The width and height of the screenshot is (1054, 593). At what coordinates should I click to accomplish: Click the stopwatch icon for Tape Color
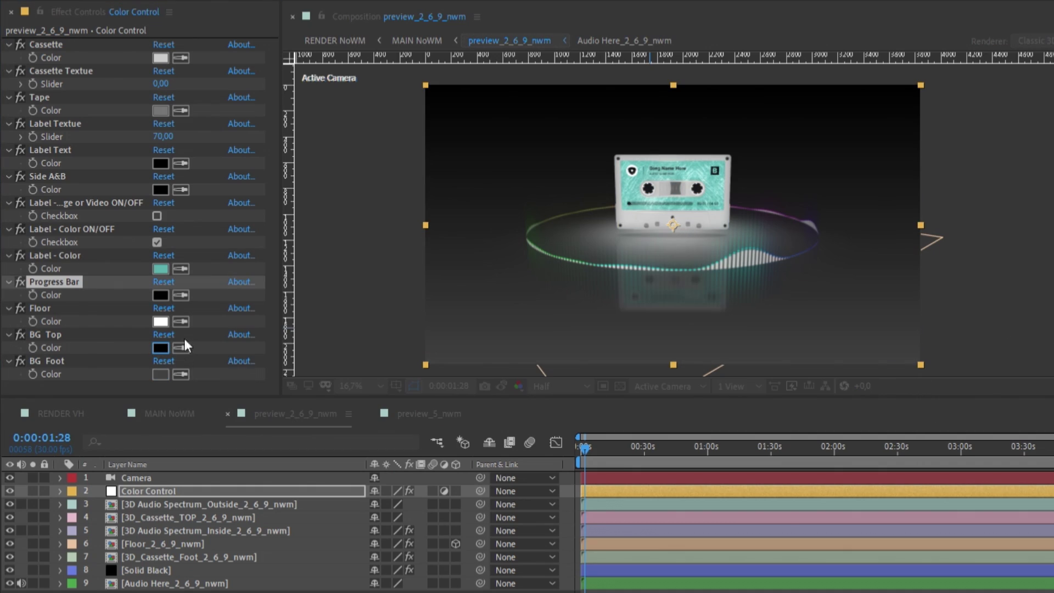pyautogui.click(x=33, y=110)
